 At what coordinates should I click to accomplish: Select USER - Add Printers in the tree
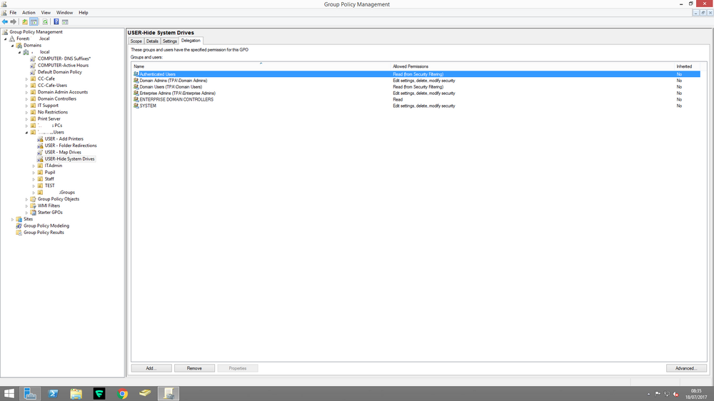pyautogui.click(x=64, y=139)
